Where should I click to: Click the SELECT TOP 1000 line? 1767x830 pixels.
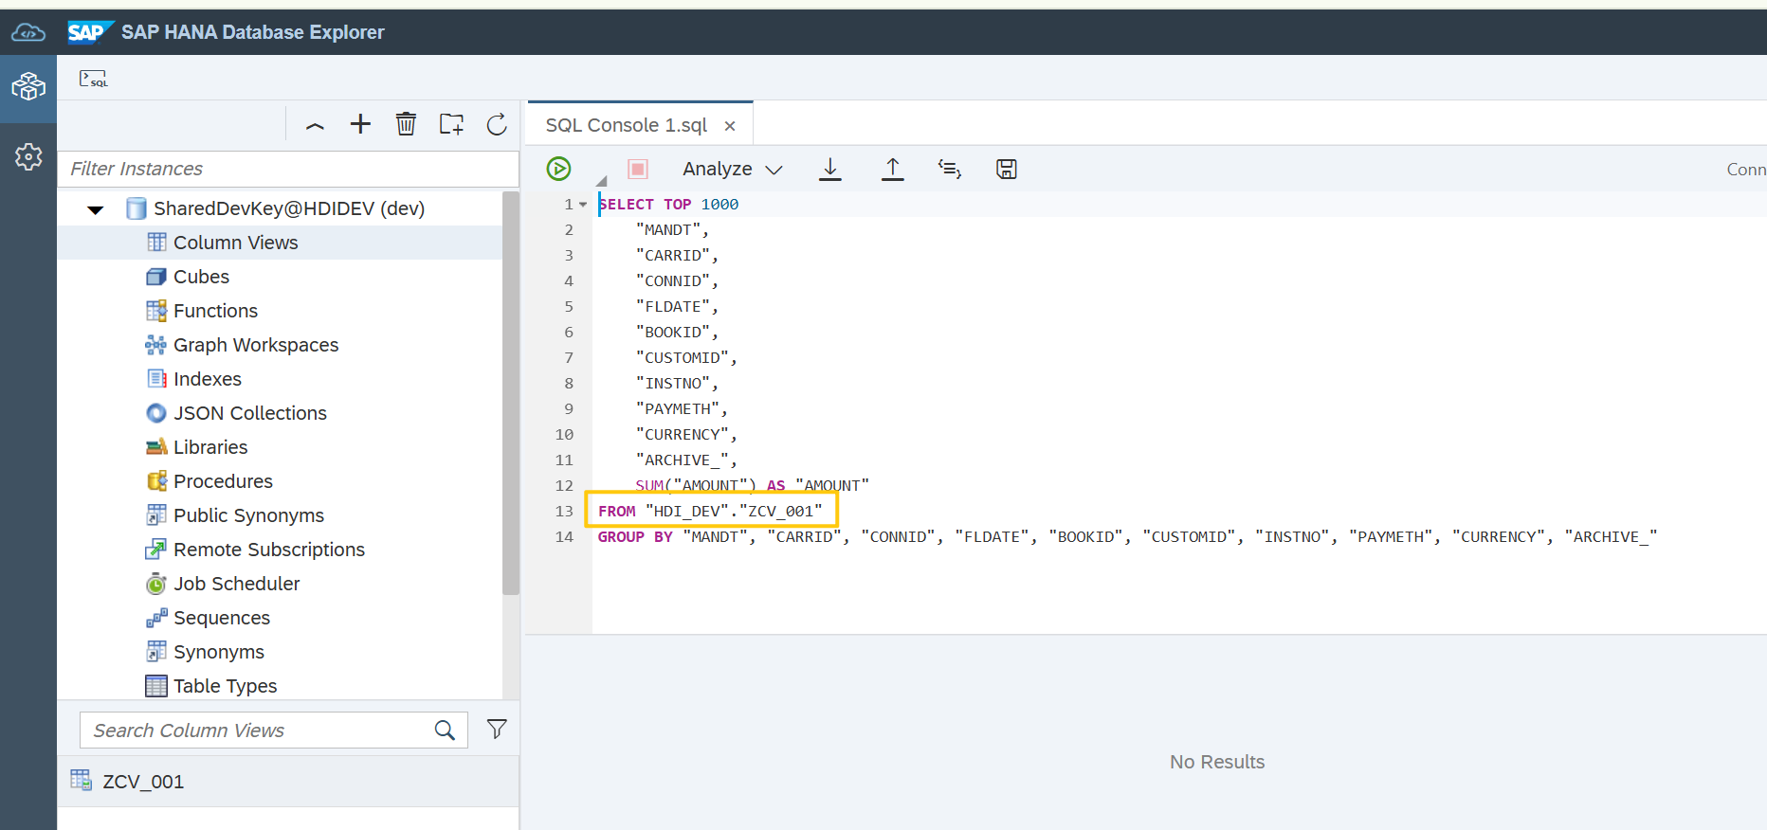point(668,205)
